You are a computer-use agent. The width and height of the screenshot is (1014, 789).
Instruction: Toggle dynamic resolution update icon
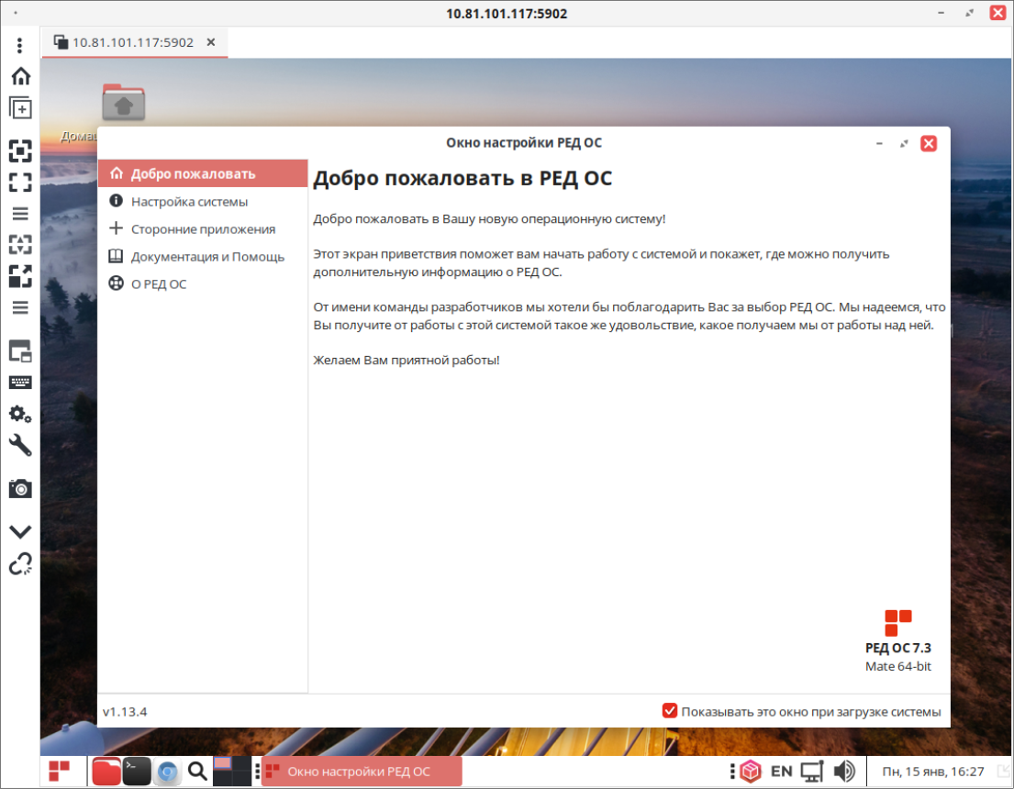tap(21, 244)
